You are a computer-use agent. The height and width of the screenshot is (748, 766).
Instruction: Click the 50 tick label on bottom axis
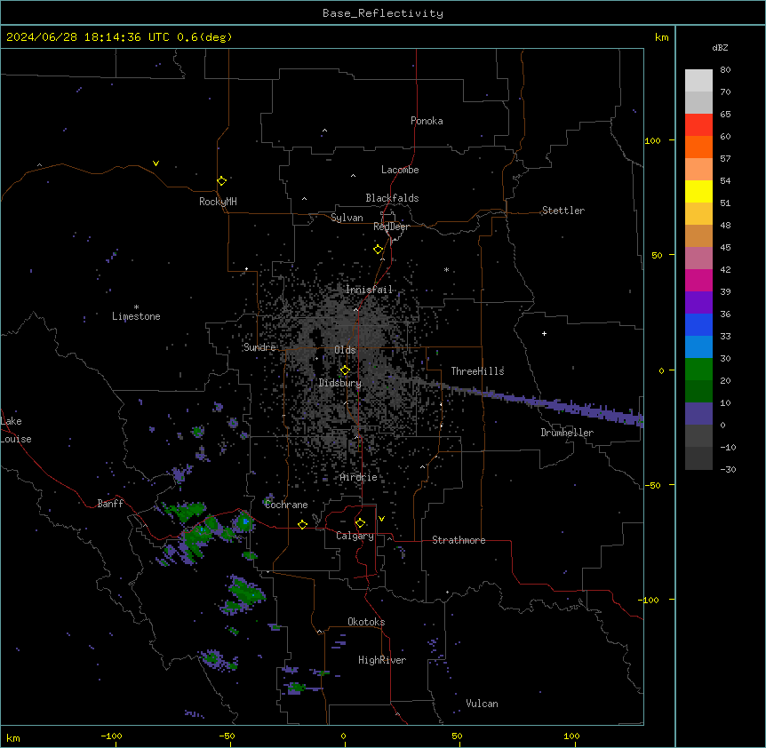tap(457, 736)
